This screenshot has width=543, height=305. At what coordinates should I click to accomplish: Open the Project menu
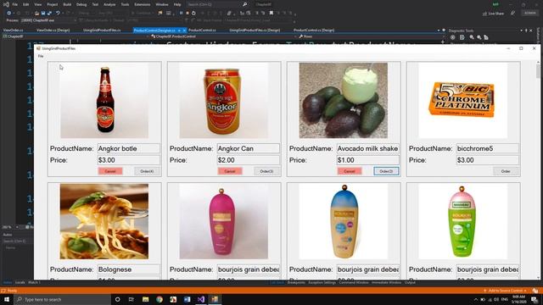[53, 4]
